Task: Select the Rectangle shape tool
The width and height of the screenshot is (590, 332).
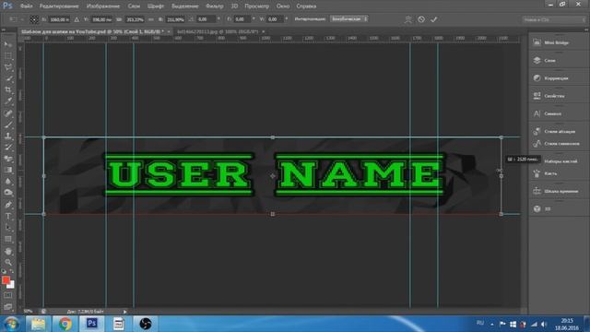Action: click(x=8, y=239)
